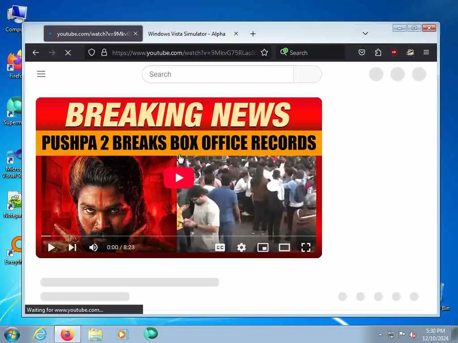
Task: Select the Computer desktop icon
Action: click(14, 19)
